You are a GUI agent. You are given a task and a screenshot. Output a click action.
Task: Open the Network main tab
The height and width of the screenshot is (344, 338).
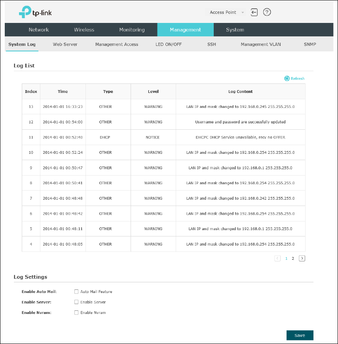39,30
